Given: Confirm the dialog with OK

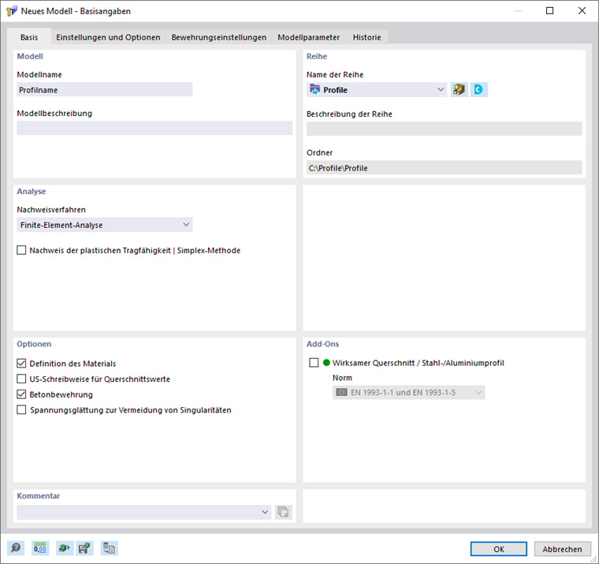Looking at the screenshot, I should pos(499,549).
